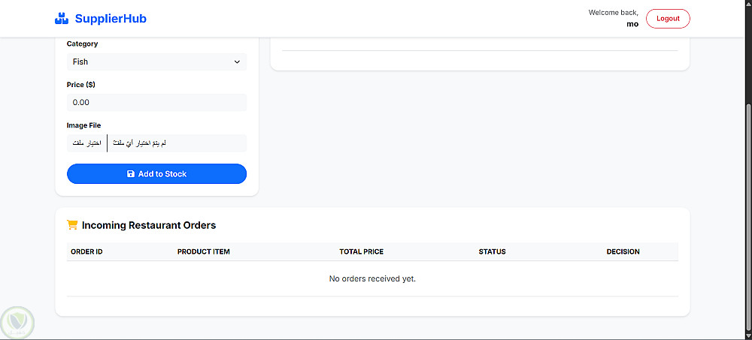Log out using the Logout button
The height and width of the screenshot is (340, 752).
(x=668, y=19)
